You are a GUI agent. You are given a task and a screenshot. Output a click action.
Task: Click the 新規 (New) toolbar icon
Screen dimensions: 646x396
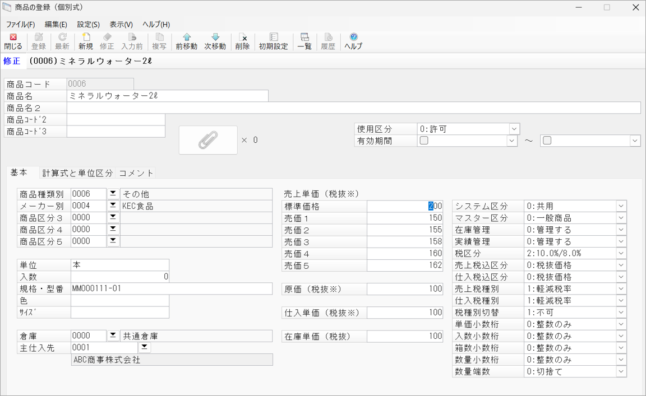[85, 40]
